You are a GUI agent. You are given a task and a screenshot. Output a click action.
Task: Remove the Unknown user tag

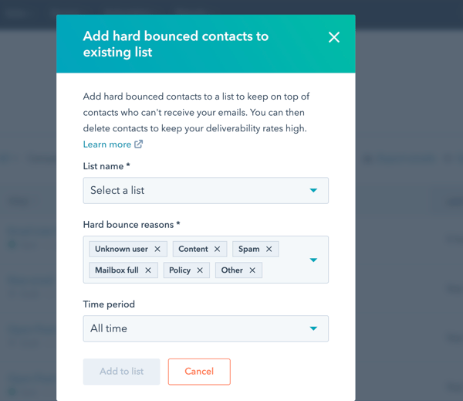coord(157,249)
